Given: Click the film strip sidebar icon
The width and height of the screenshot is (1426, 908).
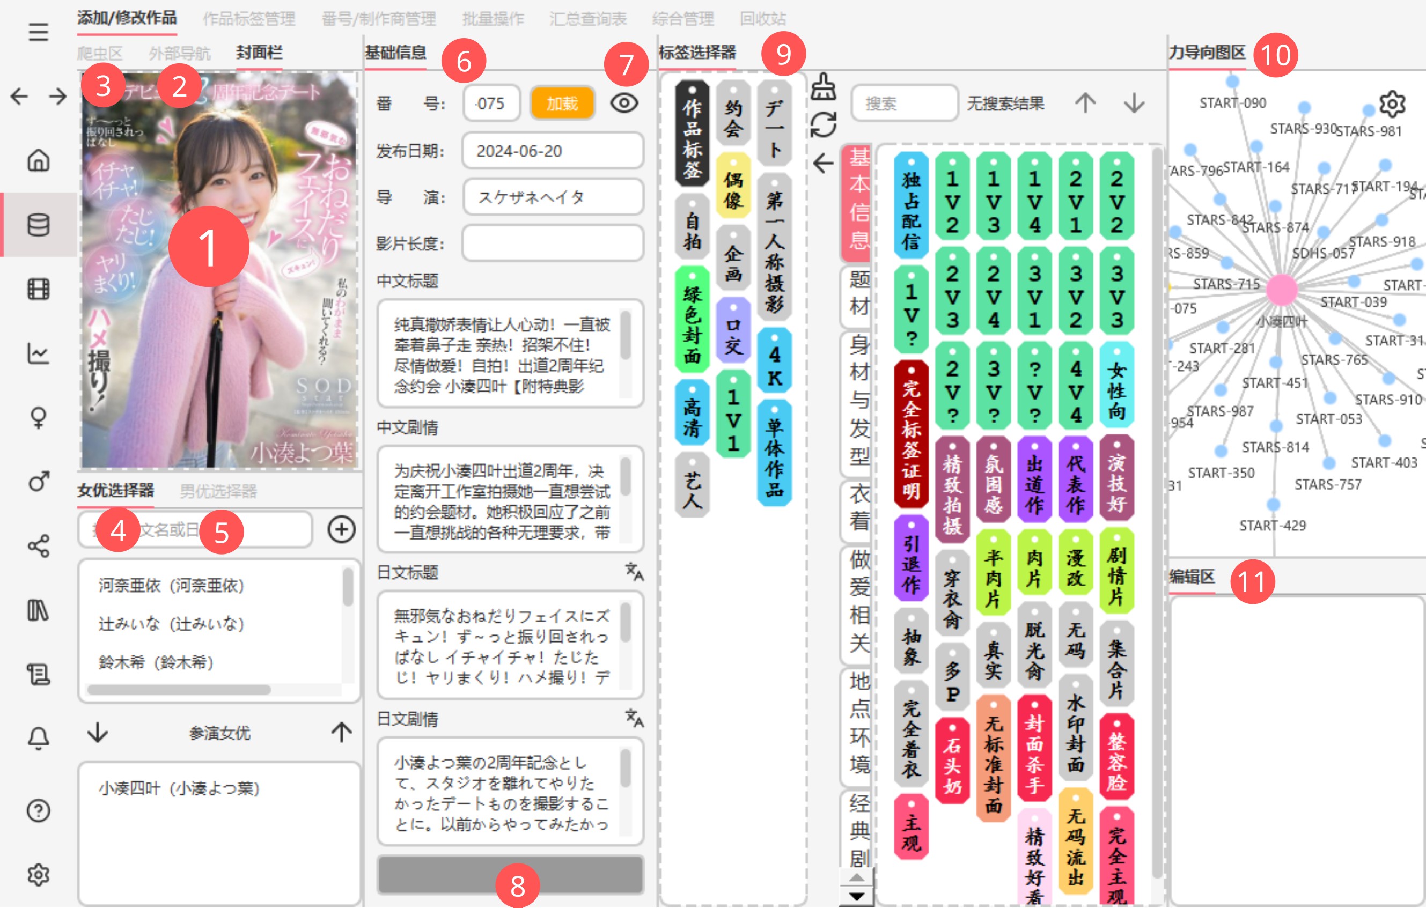Looking at the screenshot, I should coord(39,290).
